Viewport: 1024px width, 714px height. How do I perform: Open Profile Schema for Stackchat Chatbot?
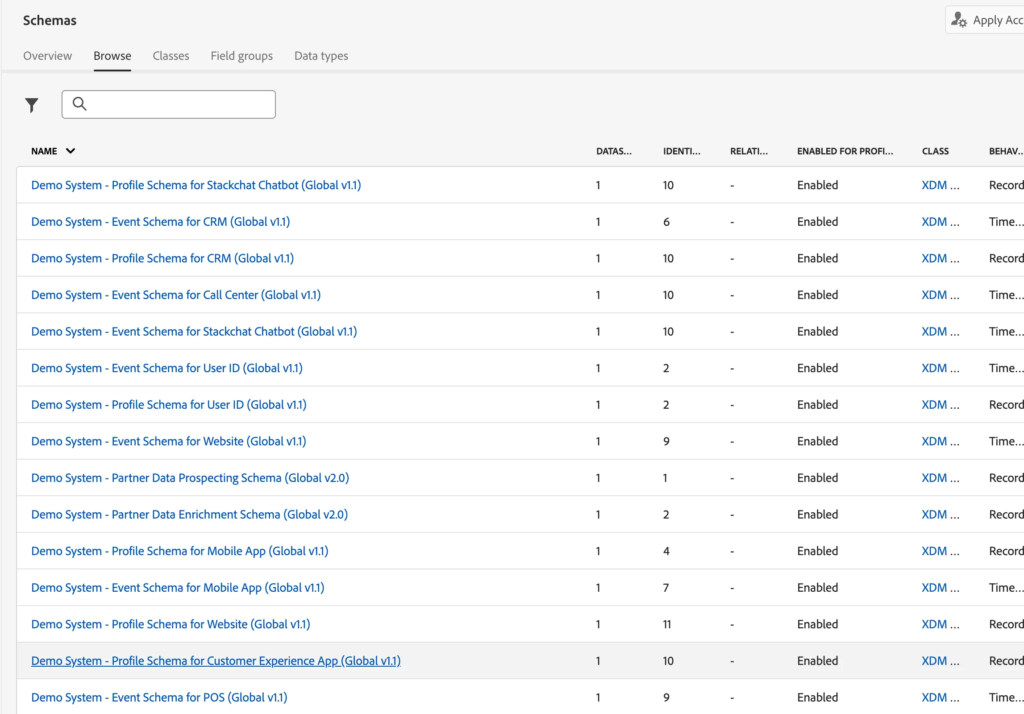coord(196,185)
